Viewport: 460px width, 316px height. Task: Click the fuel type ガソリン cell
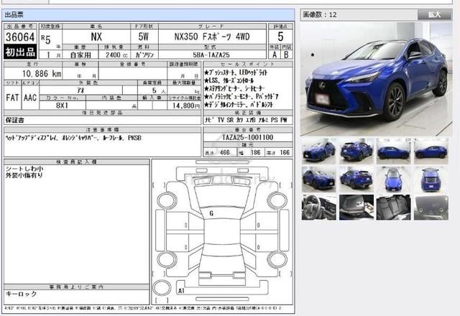coord(144,55)
